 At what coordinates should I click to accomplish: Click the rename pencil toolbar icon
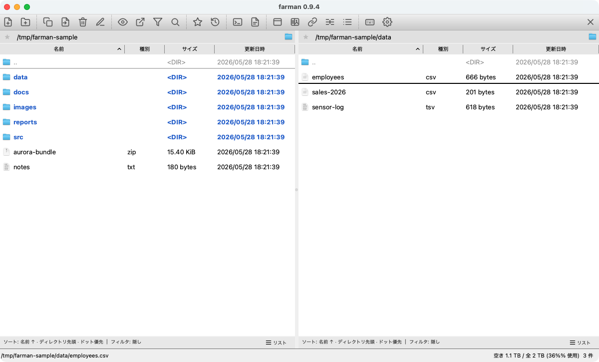point(100,22)
